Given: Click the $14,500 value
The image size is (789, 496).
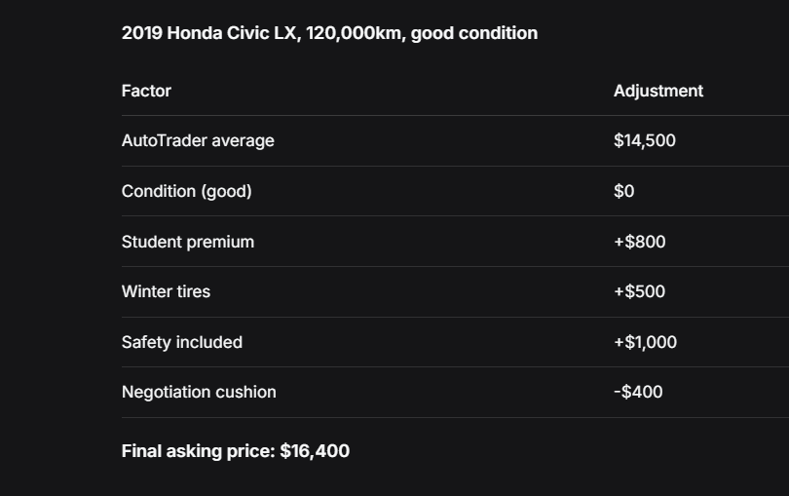Looking at the screenshot, I should click(x=644, y=140).
